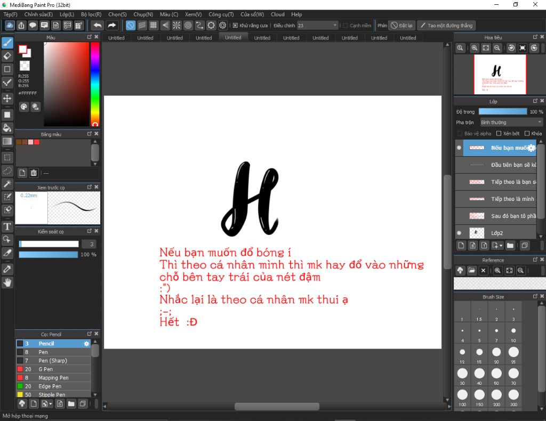Click the brush size slider in Kiểm soát cọ
546x421 pixels.
click(x=49, y=244)
